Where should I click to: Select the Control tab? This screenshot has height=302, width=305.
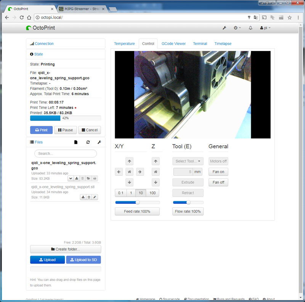click(148, 44)
